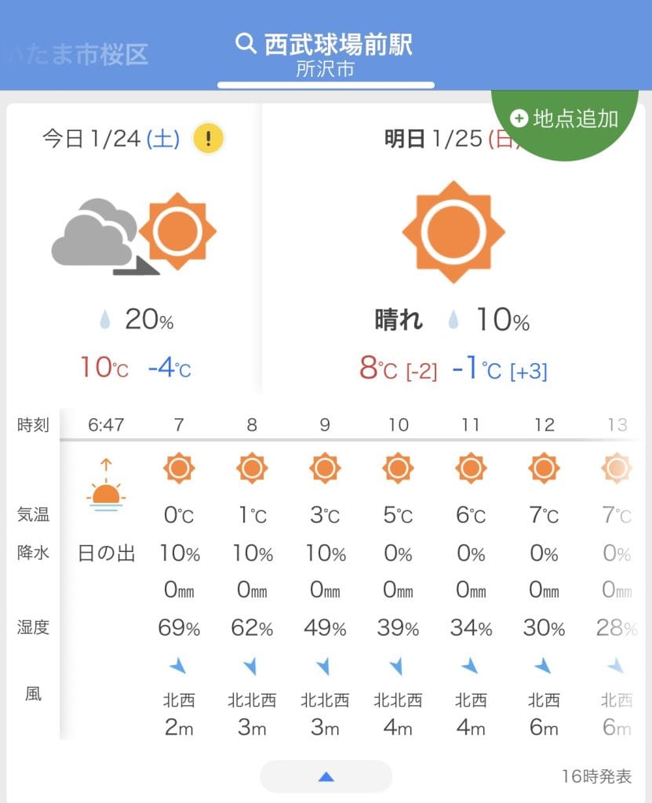Tap the search magnifier icon
The image size is (652, 803).
(246, 43)
